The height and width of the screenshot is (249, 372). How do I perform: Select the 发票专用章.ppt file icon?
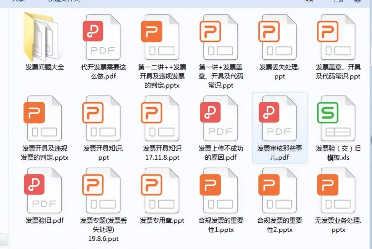[160, 191]
